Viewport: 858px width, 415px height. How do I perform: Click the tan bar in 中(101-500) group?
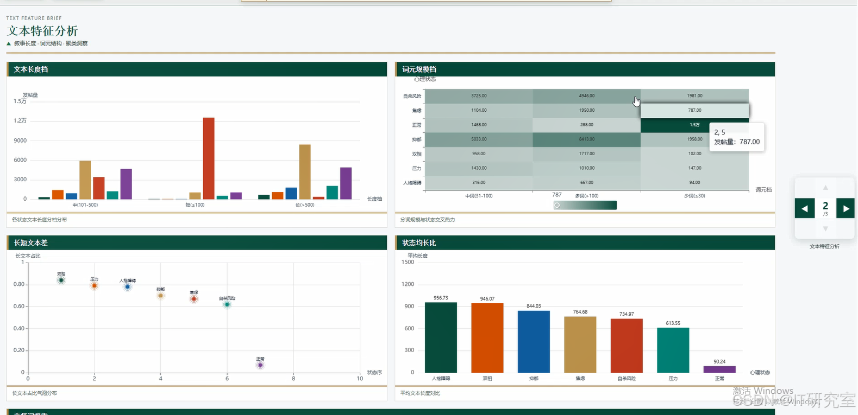click(85, 180)
